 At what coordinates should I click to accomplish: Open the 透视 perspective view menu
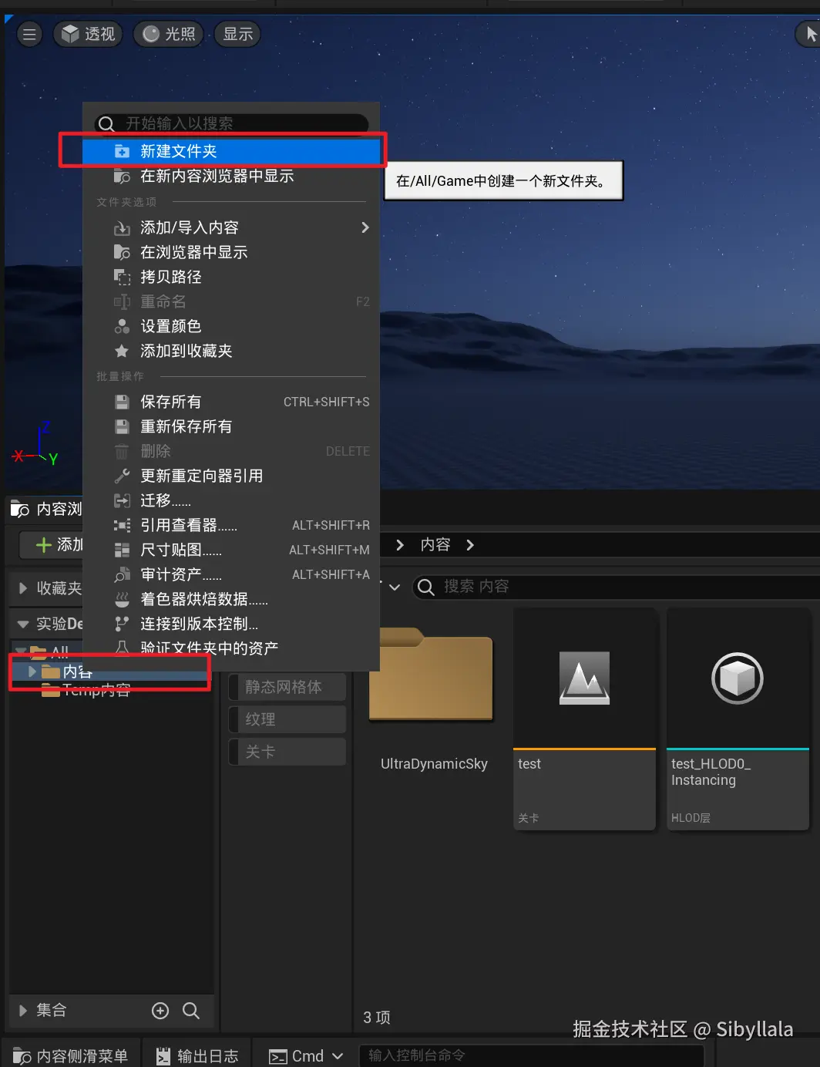tap(88, 34)
